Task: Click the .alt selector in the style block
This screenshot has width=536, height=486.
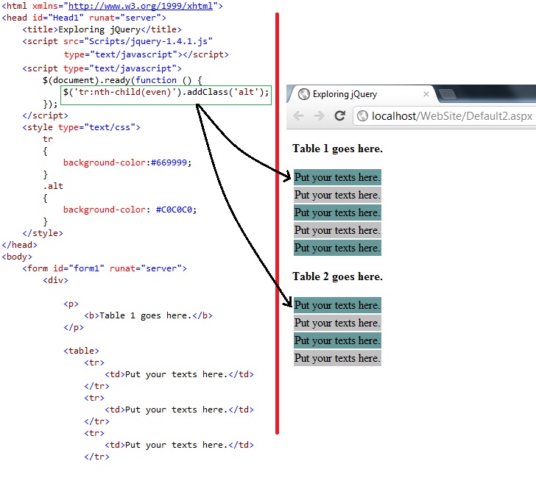Action: tap(53, 186)
